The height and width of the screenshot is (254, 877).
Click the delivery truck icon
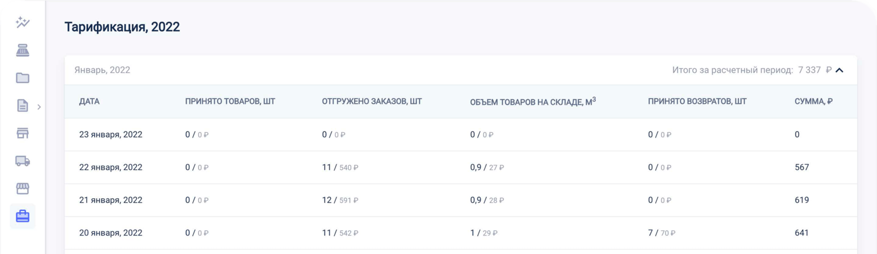[22, 161]
